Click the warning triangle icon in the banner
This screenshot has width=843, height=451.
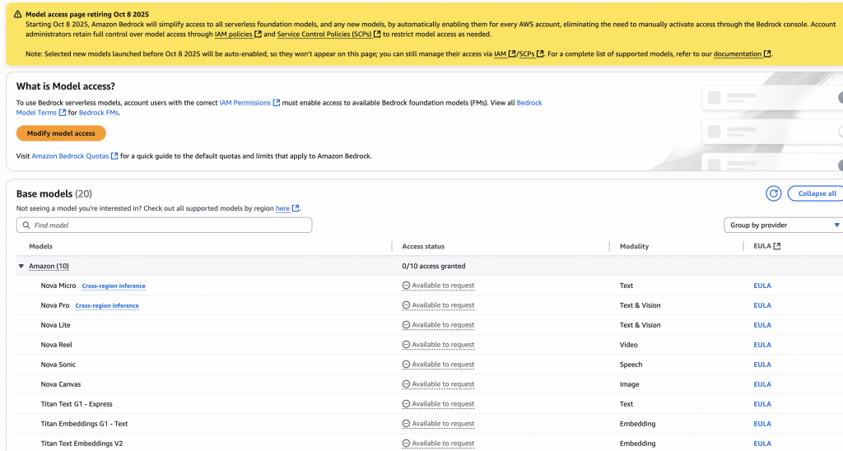coord(17,14)
